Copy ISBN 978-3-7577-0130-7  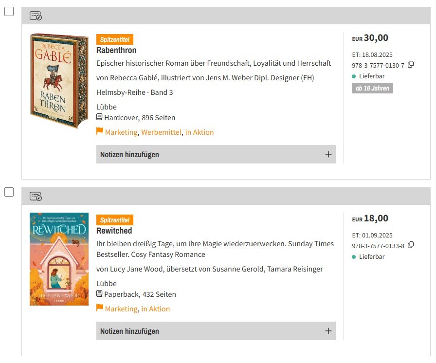(411, 65)
